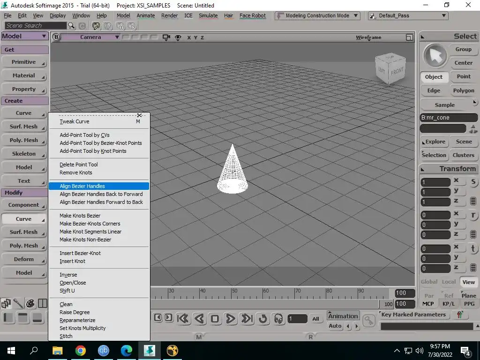The image size is (480, 360).
Task: Open Wireframe display mode menu
Action: (x=368, y=37)
